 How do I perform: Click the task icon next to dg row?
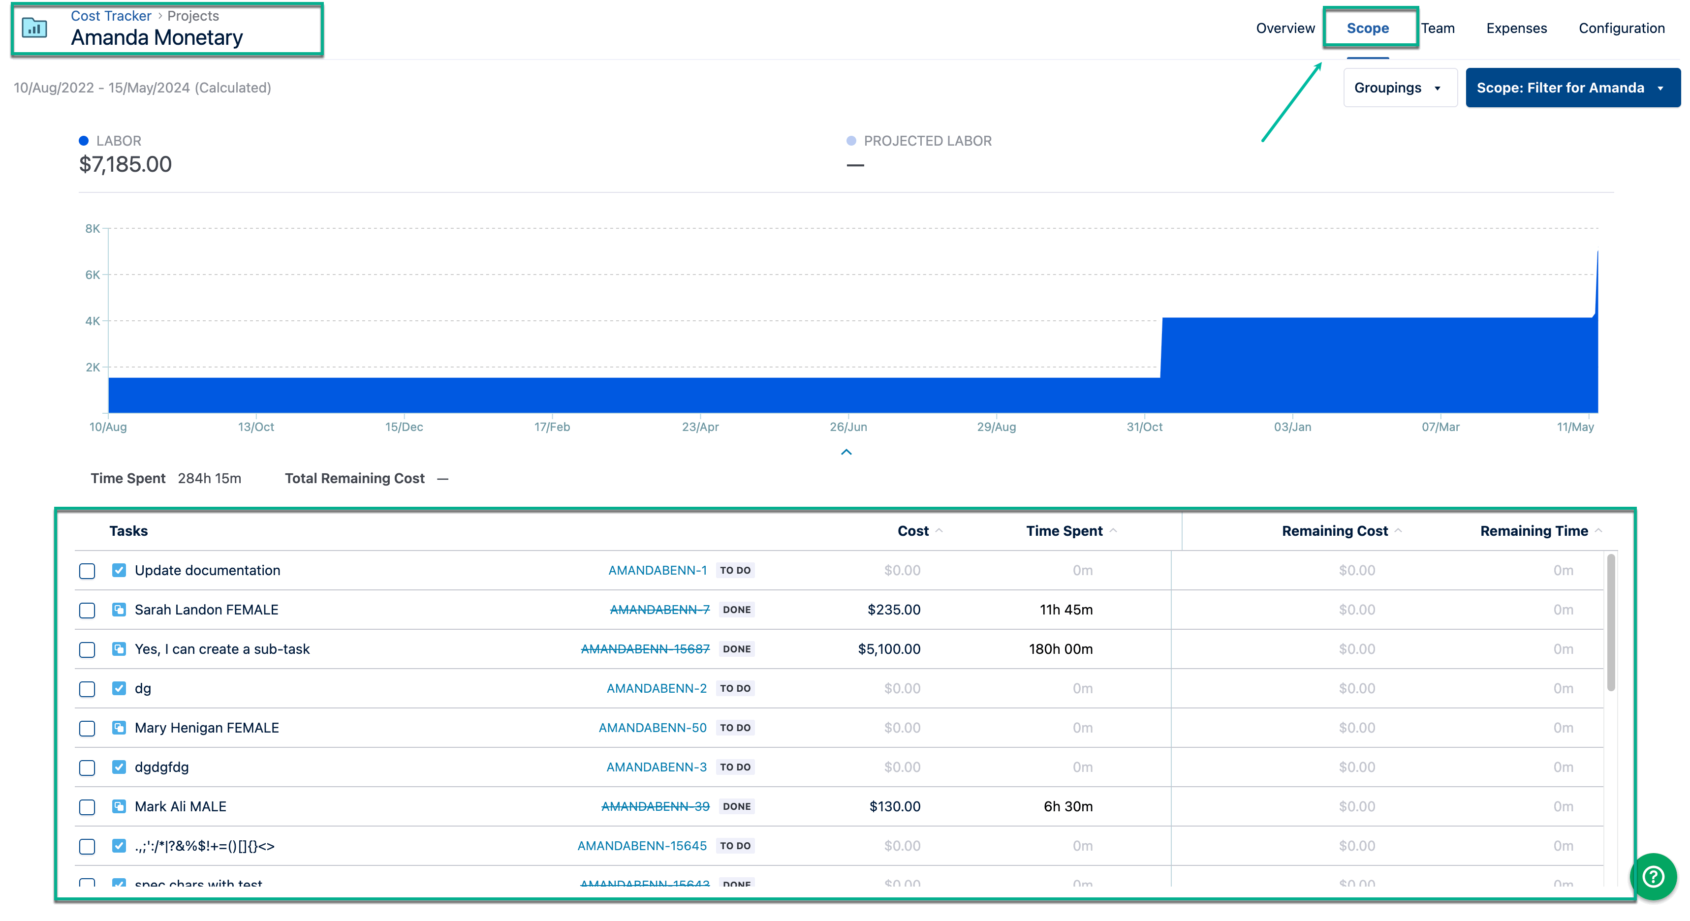point(119,688)
